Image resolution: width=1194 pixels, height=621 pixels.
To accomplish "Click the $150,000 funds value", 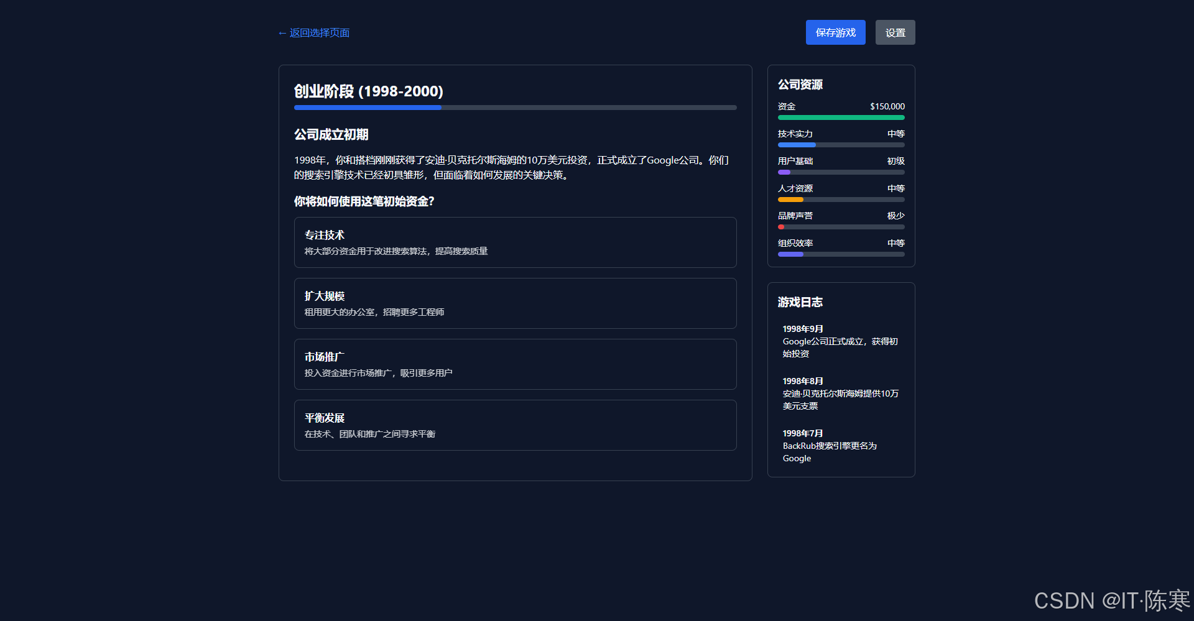I will click(887, 106).
